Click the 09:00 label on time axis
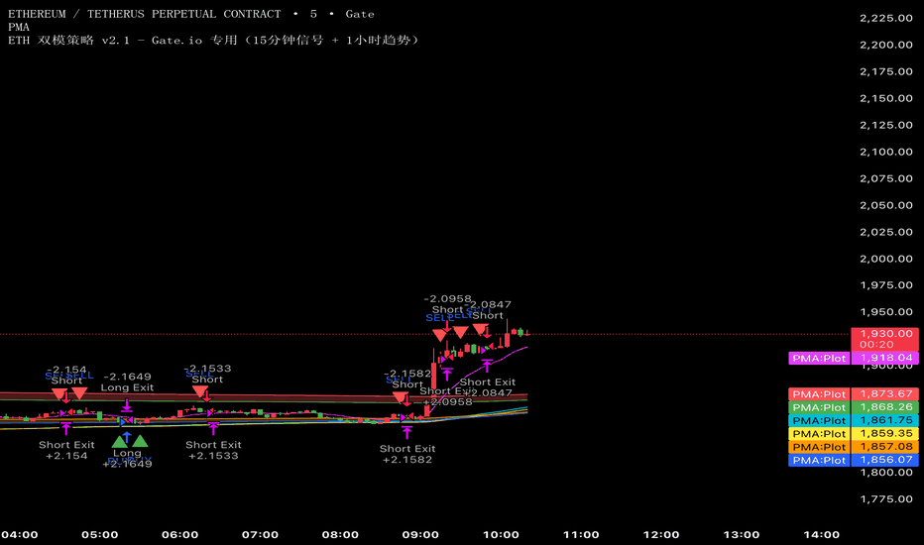The height and width of the screenshot is (545, 924). [x=420, y=535]
